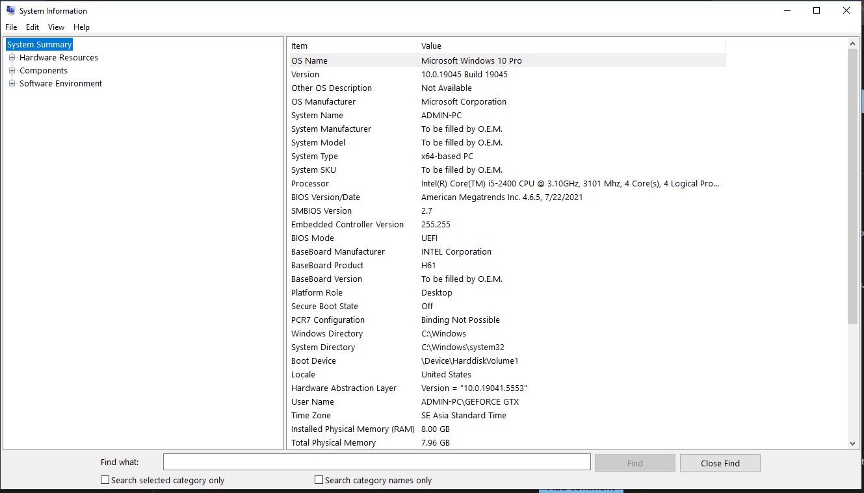Select System Summary in the navigation tree

click(38, 44)
